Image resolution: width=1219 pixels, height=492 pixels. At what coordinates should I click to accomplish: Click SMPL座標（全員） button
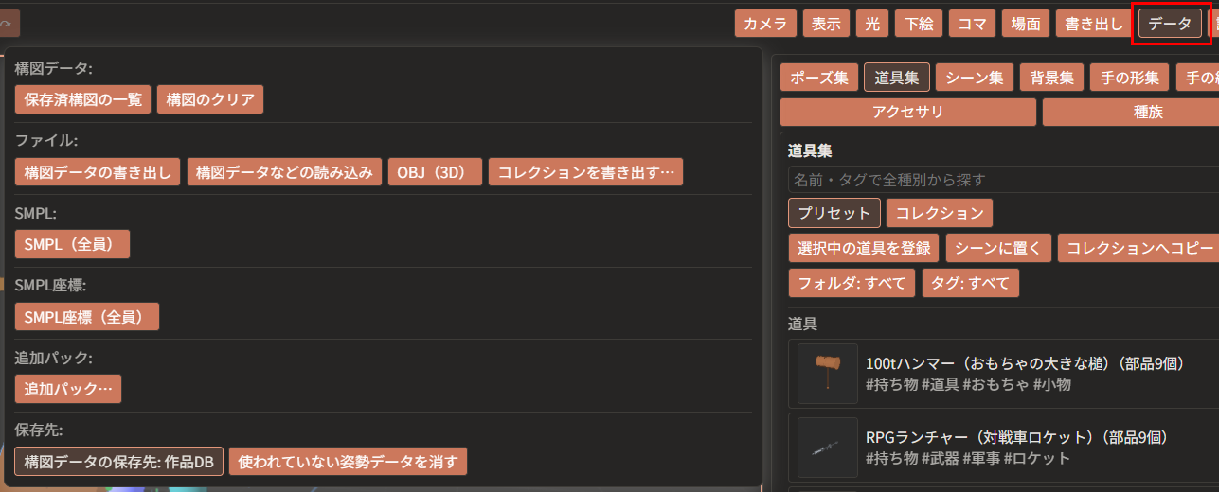87,317
